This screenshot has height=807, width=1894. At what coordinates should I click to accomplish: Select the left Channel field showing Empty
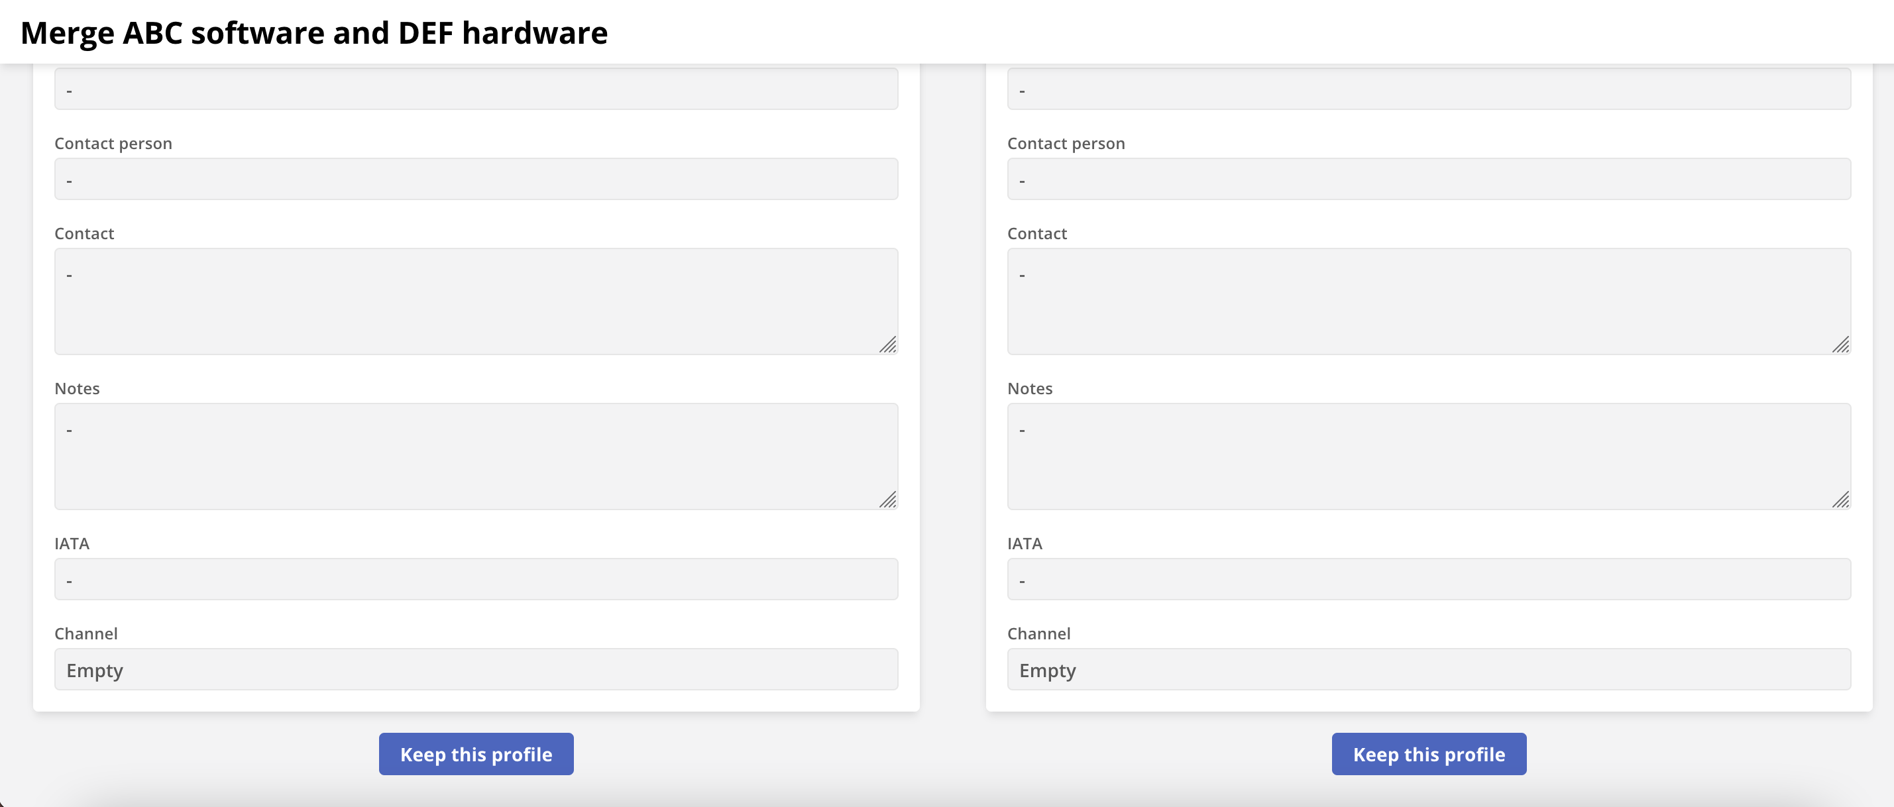[x=475, y=669]
